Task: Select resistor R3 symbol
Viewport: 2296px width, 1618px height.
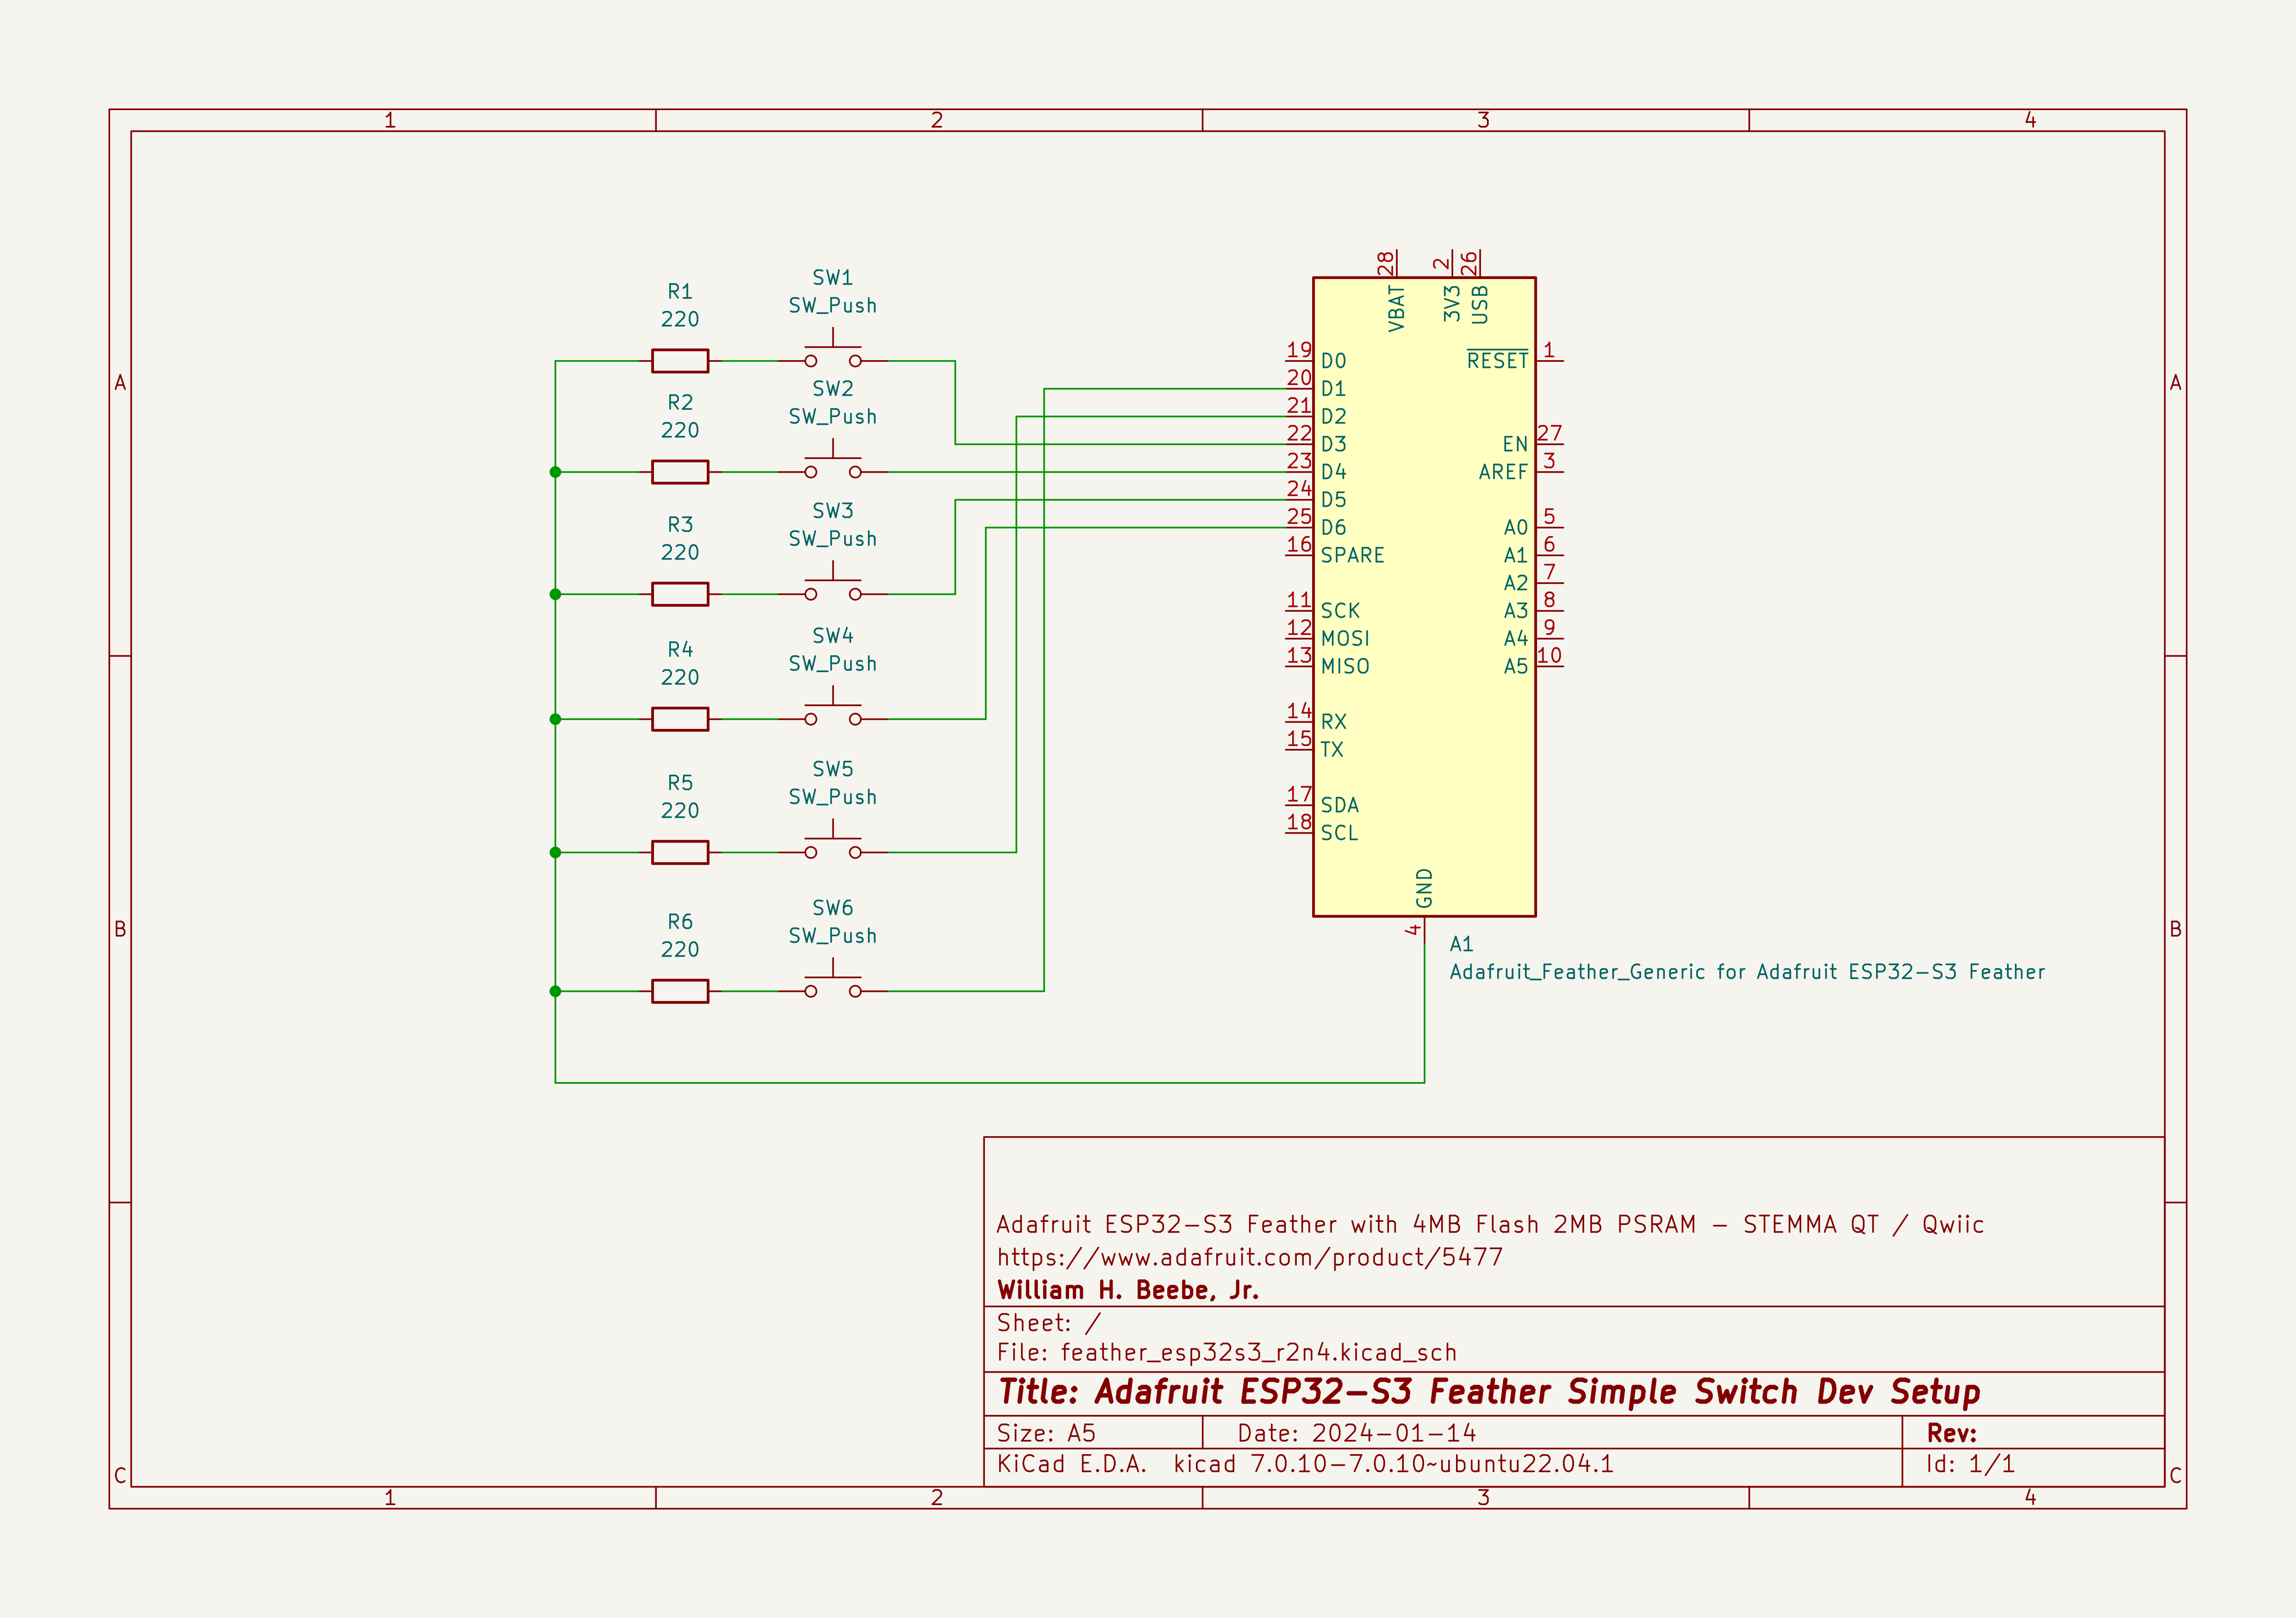Action: click(680, 594)
